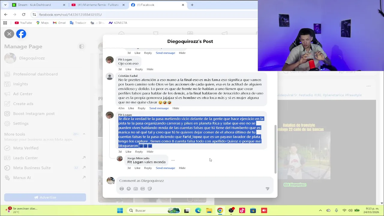
Task: Open Microsoft Store from taskbar
Action: pos(253,211)
